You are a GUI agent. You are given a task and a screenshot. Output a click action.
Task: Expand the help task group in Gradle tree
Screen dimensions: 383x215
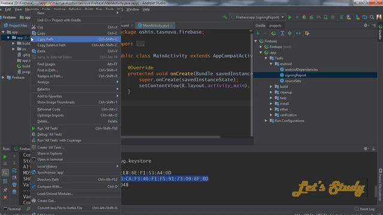[271, 98]
